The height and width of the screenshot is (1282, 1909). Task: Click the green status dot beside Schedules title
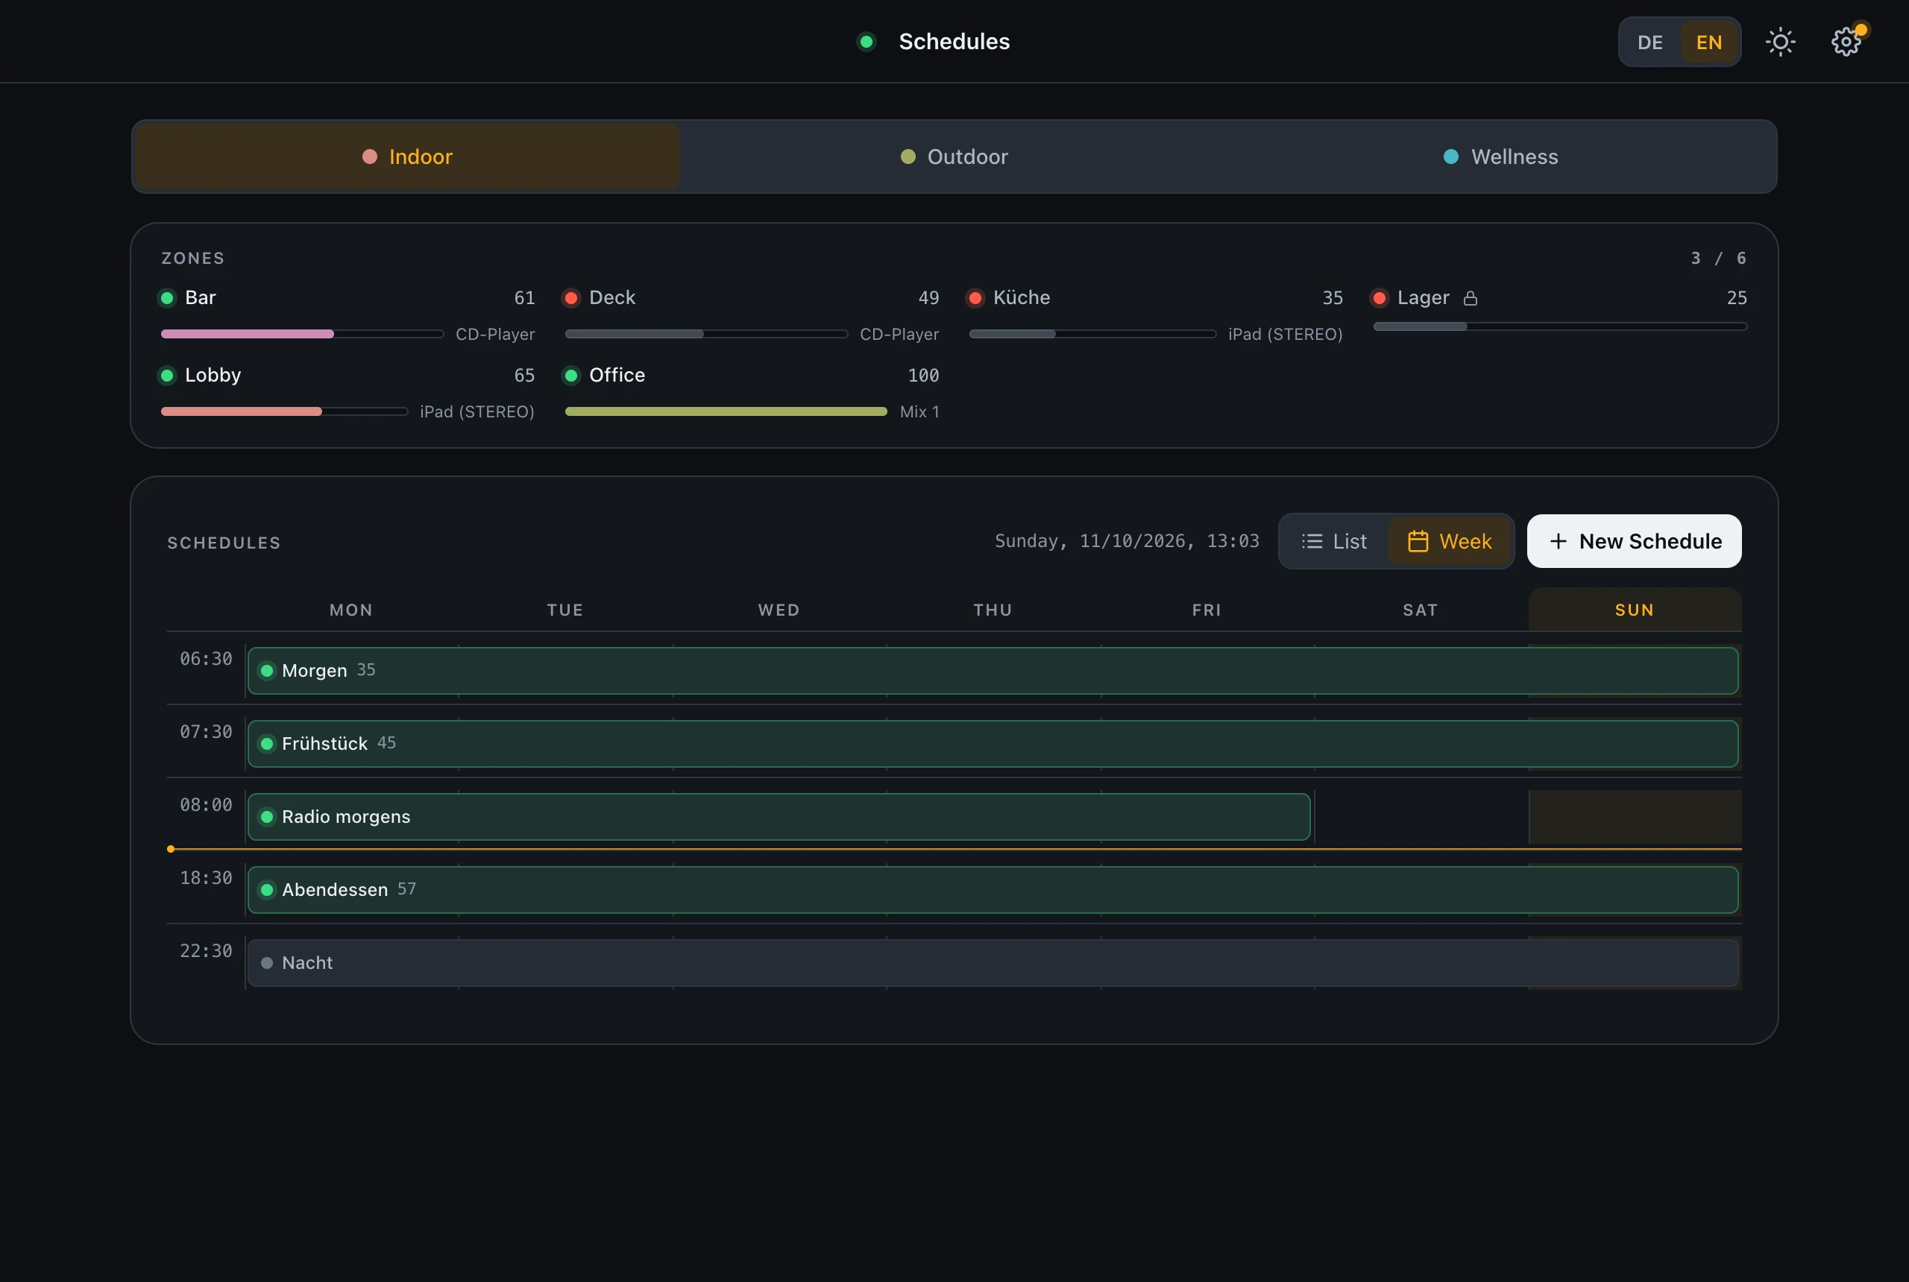click(x=867, y=42)
